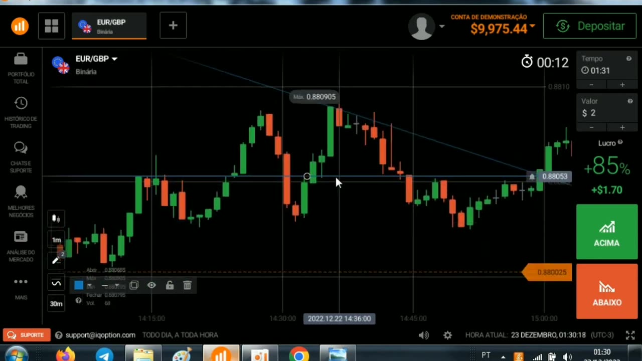Decrease the Tempo with minus button
Viewport: 642px width, 361px height.
click(x=591, y=85)
